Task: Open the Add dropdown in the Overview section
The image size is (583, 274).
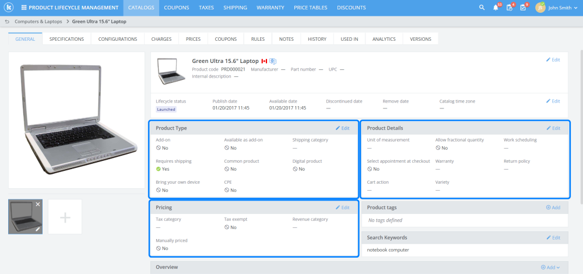Action: click(x=550, y=268)
